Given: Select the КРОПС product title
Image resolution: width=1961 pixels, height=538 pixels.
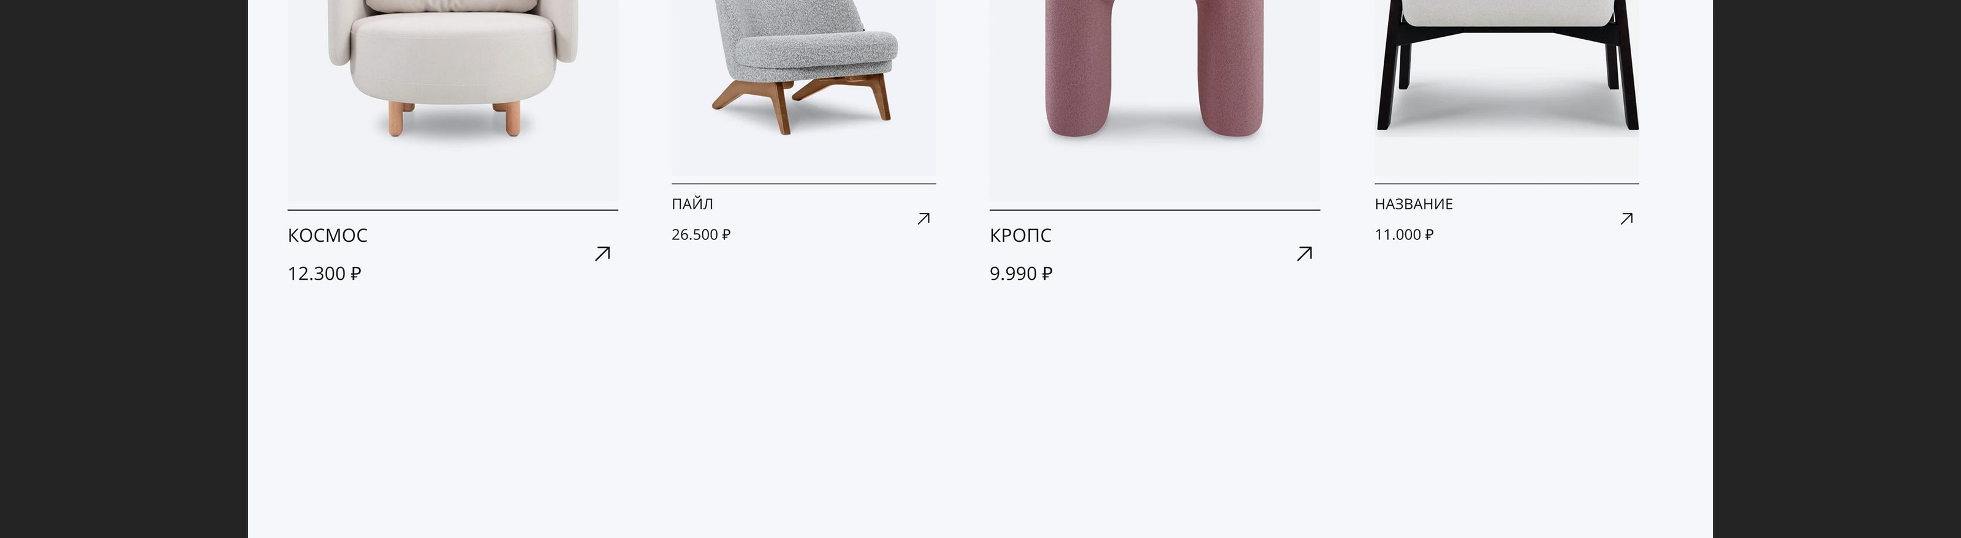Looking at the screenshot, I should pyautogui.click(x=1020, y=236).
